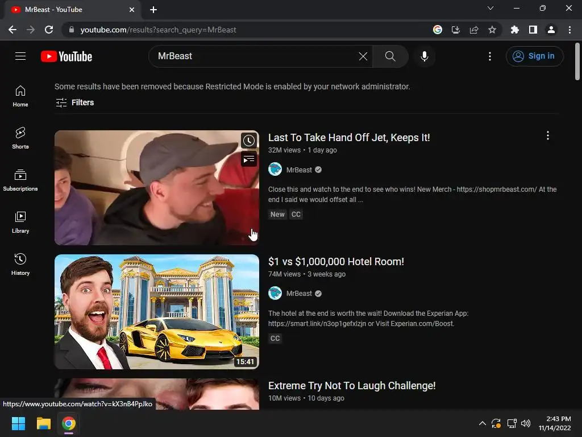Go back in browser history
The height and width of the screenshot is (437, 582).
[13, 30]
